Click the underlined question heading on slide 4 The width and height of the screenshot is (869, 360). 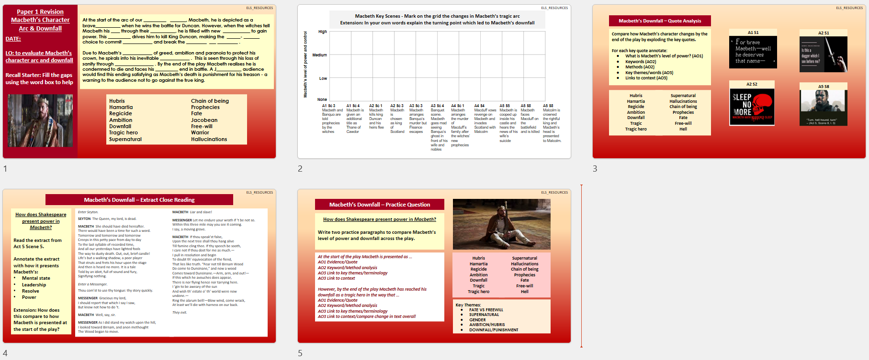point(41,221)
